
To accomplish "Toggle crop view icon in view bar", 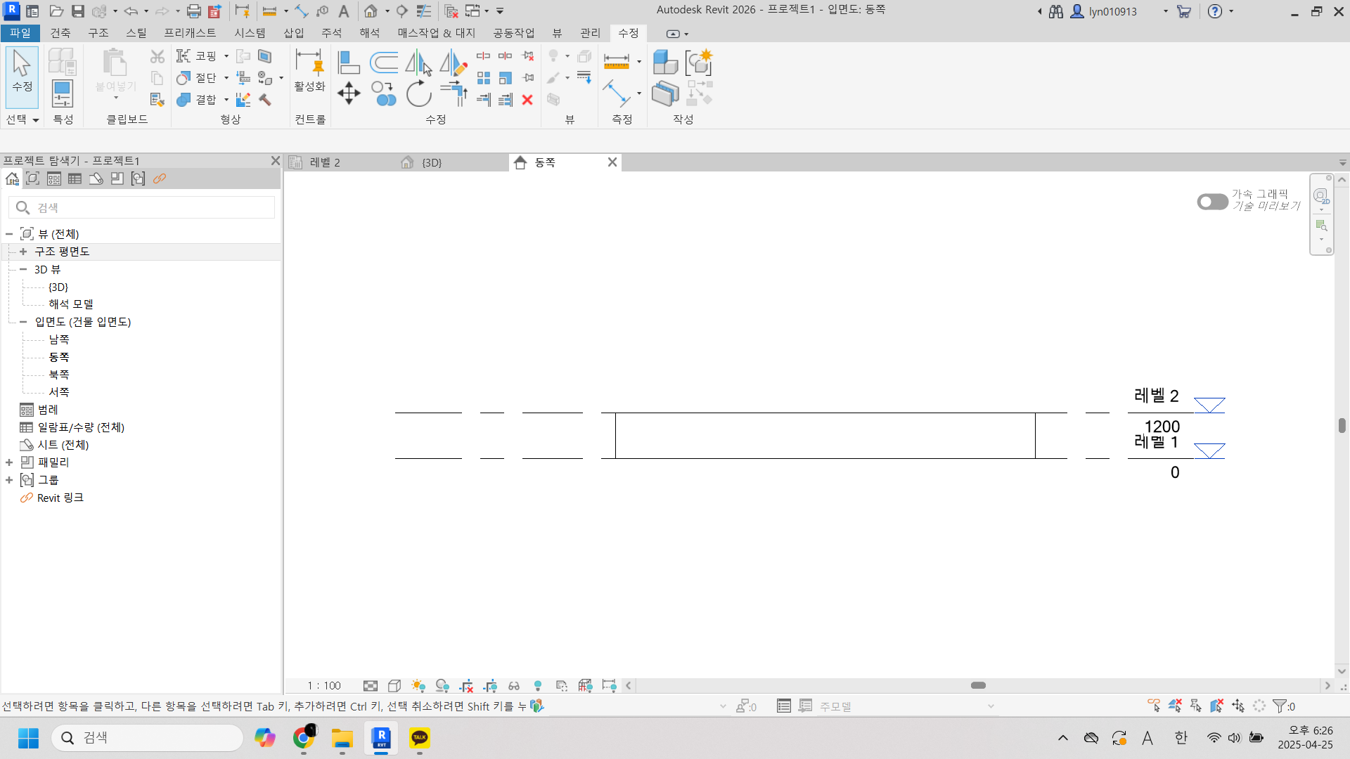I will (x=466, y=686).
